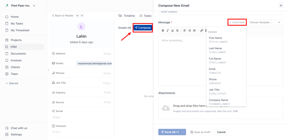This screenshot has width=288, height=140.
Task: Click the muhammad.lahin@gmail.com email chip
Action: coord(94,64)
